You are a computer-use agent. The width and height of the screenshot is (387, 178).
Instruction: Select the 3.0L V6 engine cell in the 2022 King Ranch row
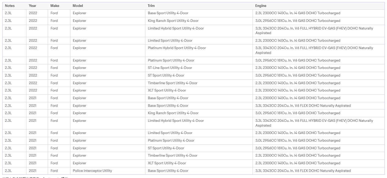298,21
